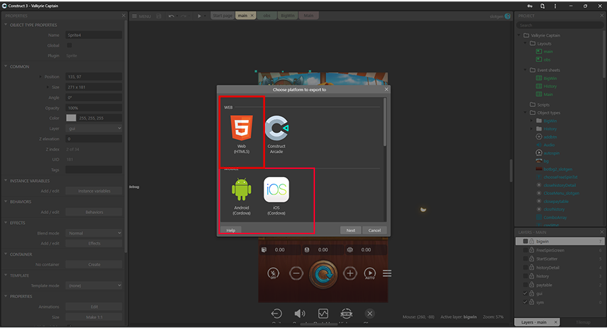Click the undo arrow in the toolbar

171,15
